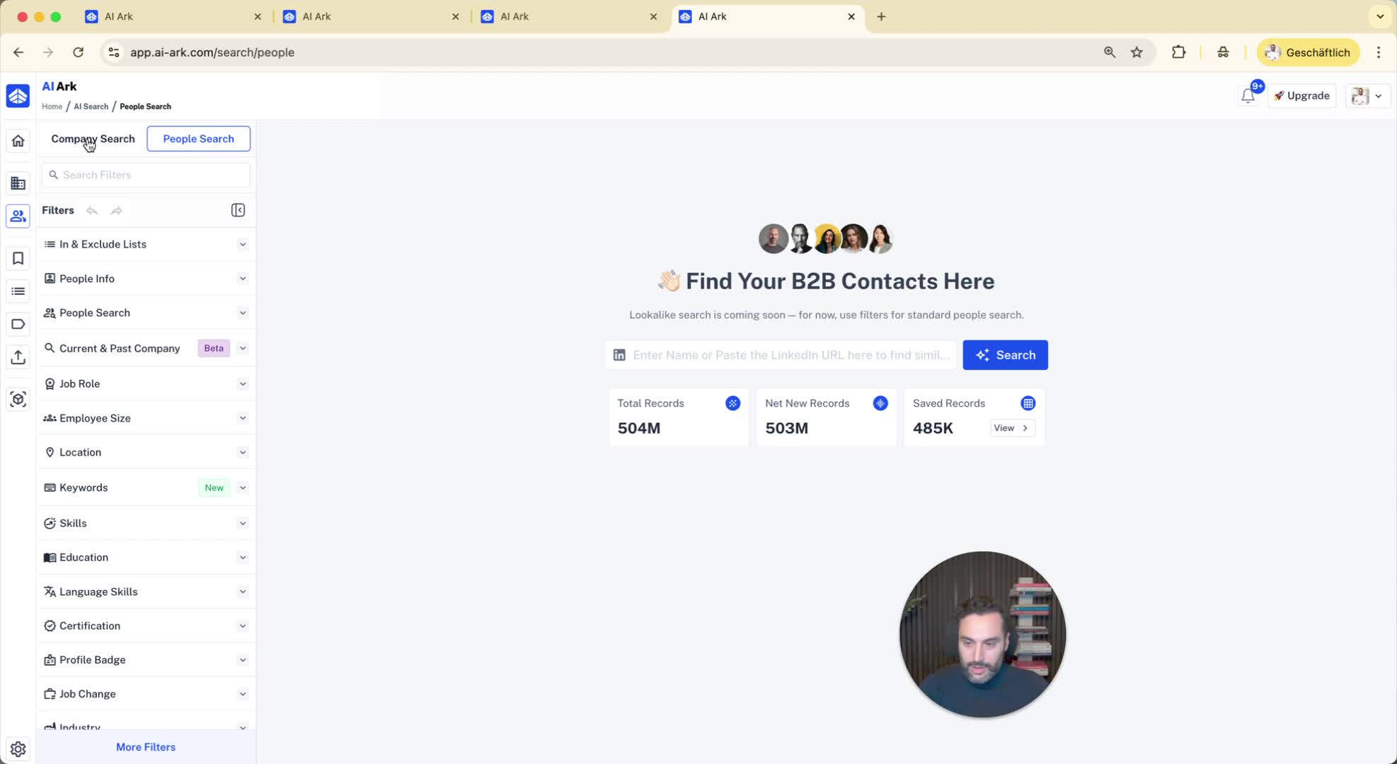The image size is (1397, 764).
Task: Open the list icon in left sidebar
Action: pyautogui.click(x=18, y=291)
